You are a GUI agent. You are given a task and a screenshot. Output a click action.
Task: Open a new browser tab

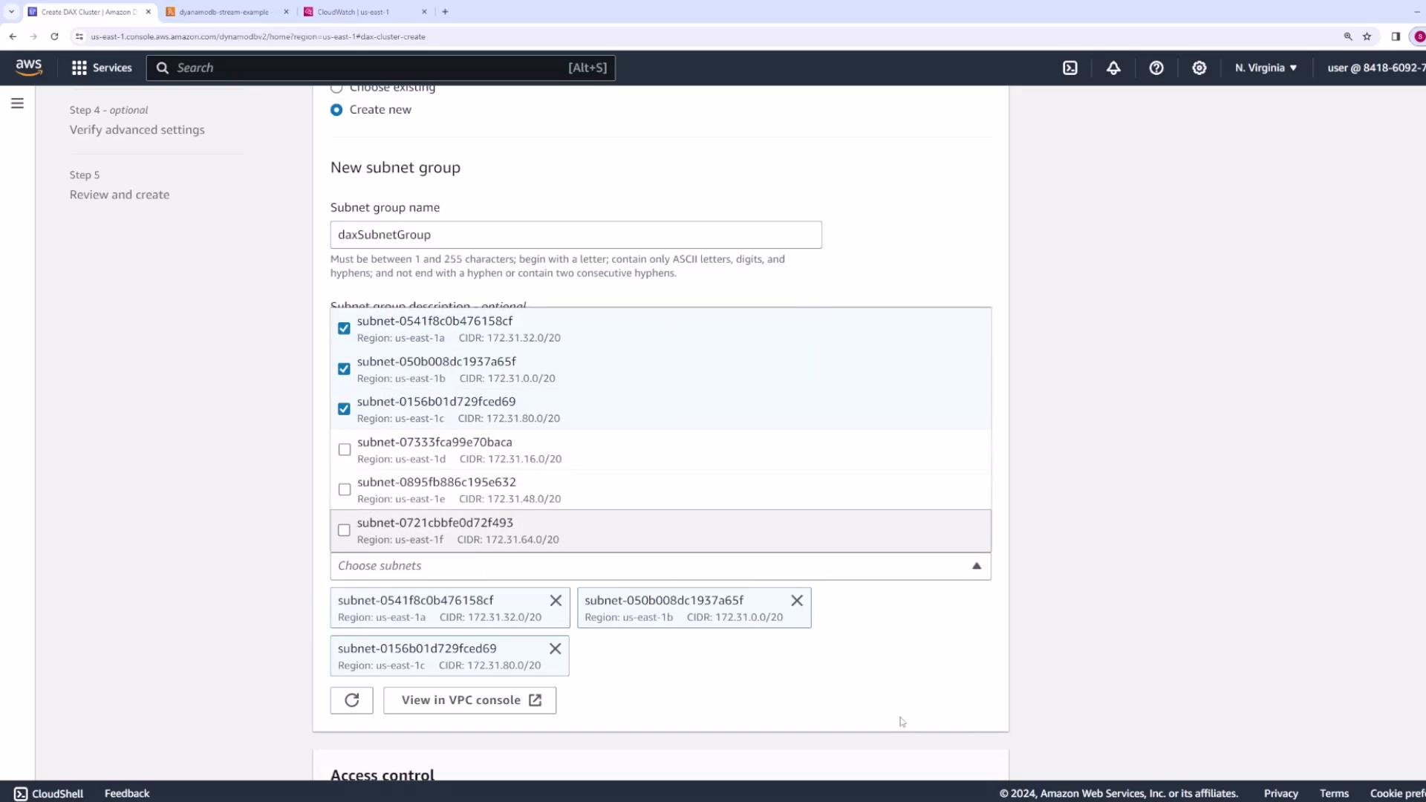coord(445,12)
